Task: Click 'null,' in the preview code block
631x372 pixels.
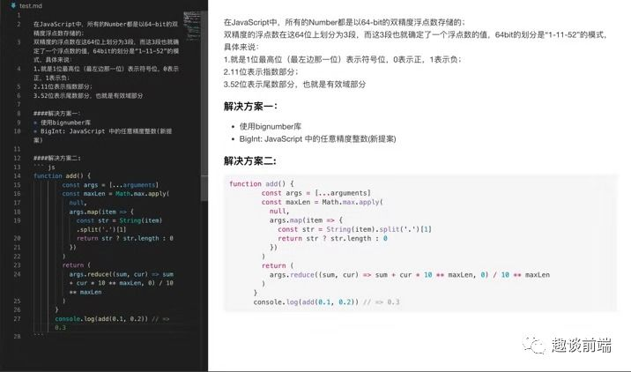Action: coord(279,211)
